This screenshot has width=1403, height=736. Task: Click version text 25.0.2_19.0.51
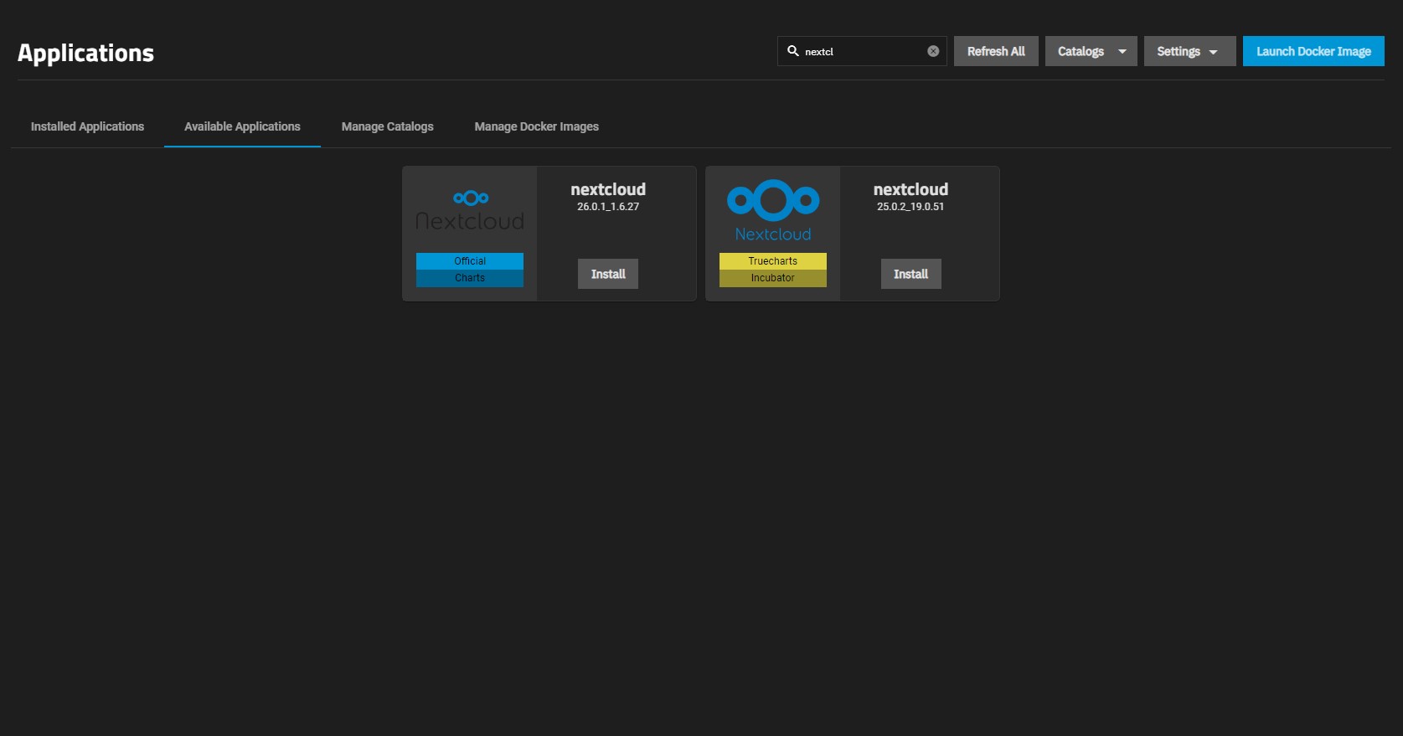pyautogui.click(x=910, y=207)
